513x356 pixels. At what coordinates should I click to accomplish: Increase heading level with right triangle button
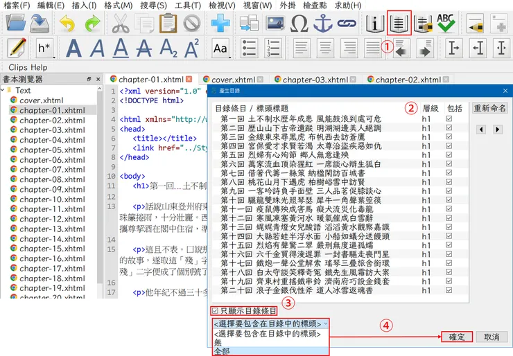coord(498,130)
